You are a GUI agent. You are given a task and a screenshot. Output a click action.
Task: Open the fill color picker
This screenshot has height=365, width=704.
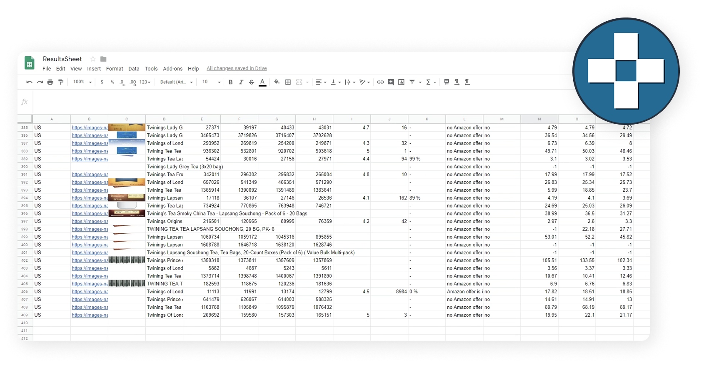pos(277,82)
